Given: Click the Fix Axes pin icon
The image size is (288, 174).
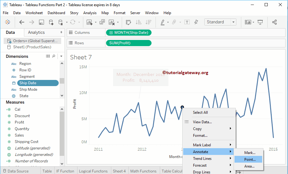Looking at the screenshot, I should click(197, 22).
